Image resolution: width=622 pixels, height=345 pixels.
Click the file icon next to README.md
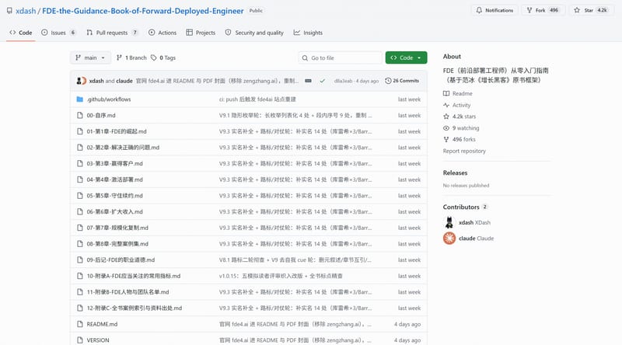tap(80, 324)
